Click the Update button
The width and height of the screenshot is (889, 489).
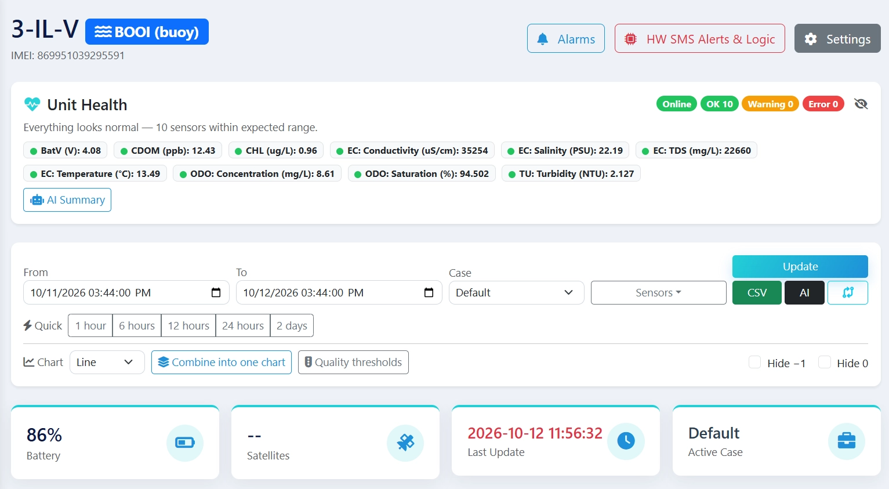800,266
